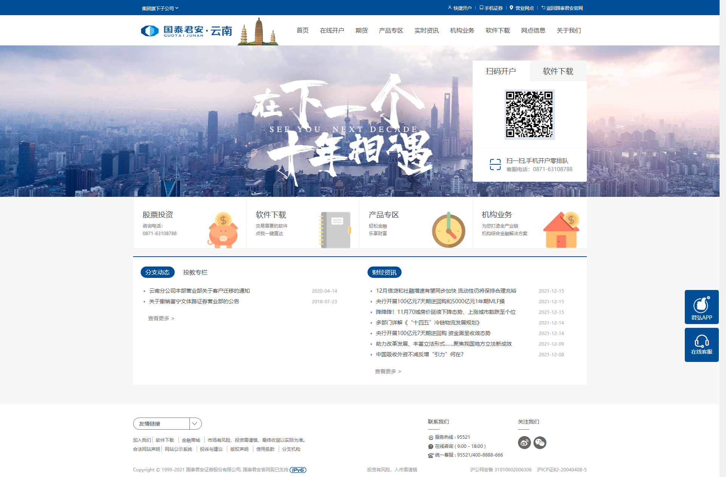The width and height of the screenshot is (726, 477).
Task: Select the 扫码开户 tab
Action: 501,71
